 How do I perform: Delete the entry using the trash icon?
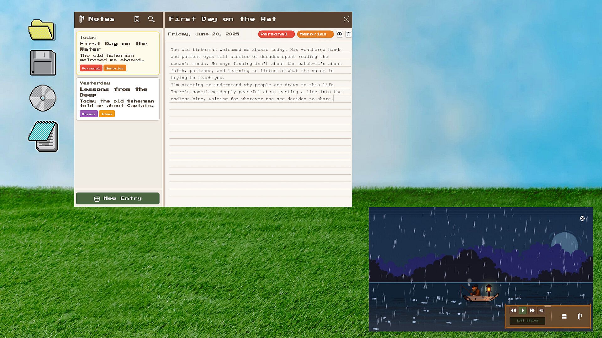pyautogui.click(x=348, y=34)
